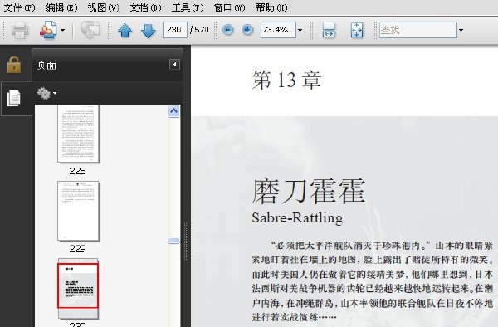Click the title 磨刀霍霍
The height and width of the screenshot is (327, 498).
click(x=309, y=191)
